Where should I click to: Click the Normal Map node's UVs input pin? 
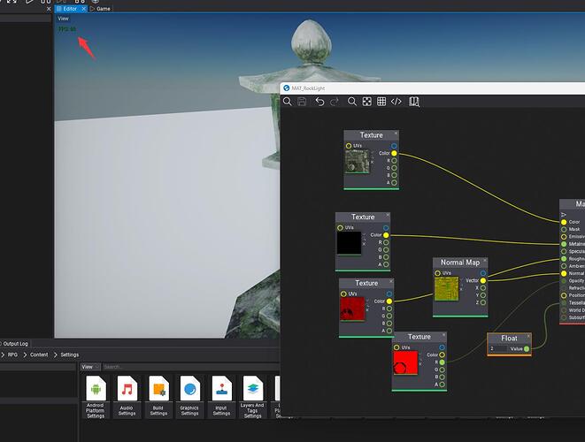(437, 273)
